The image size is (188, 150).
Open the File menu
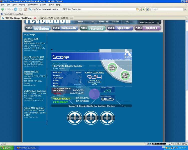(3, 4)
